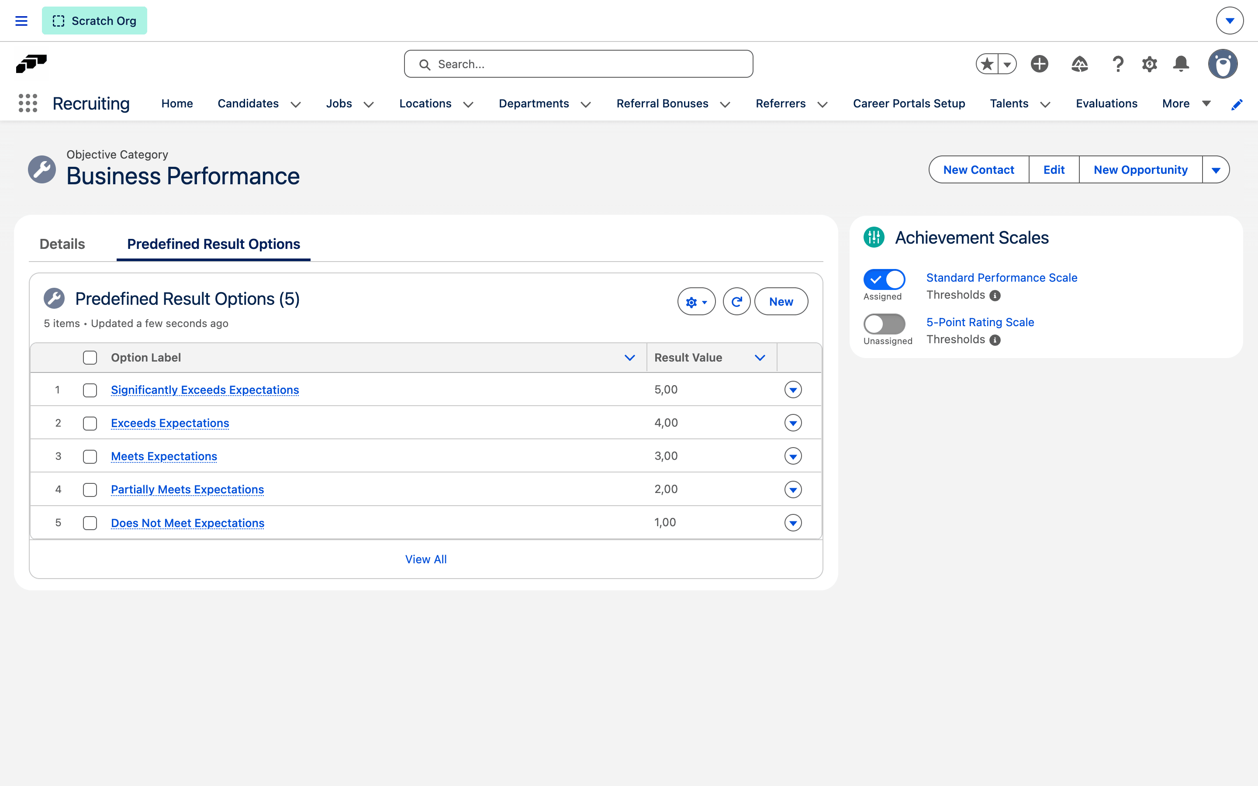Viewport: 1258px width, 786px height.
Task: Go to the Home nav item
Action: [x=177, y=103]
